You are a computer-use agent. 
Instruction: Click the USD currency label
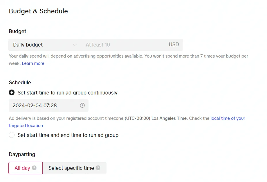174,44
